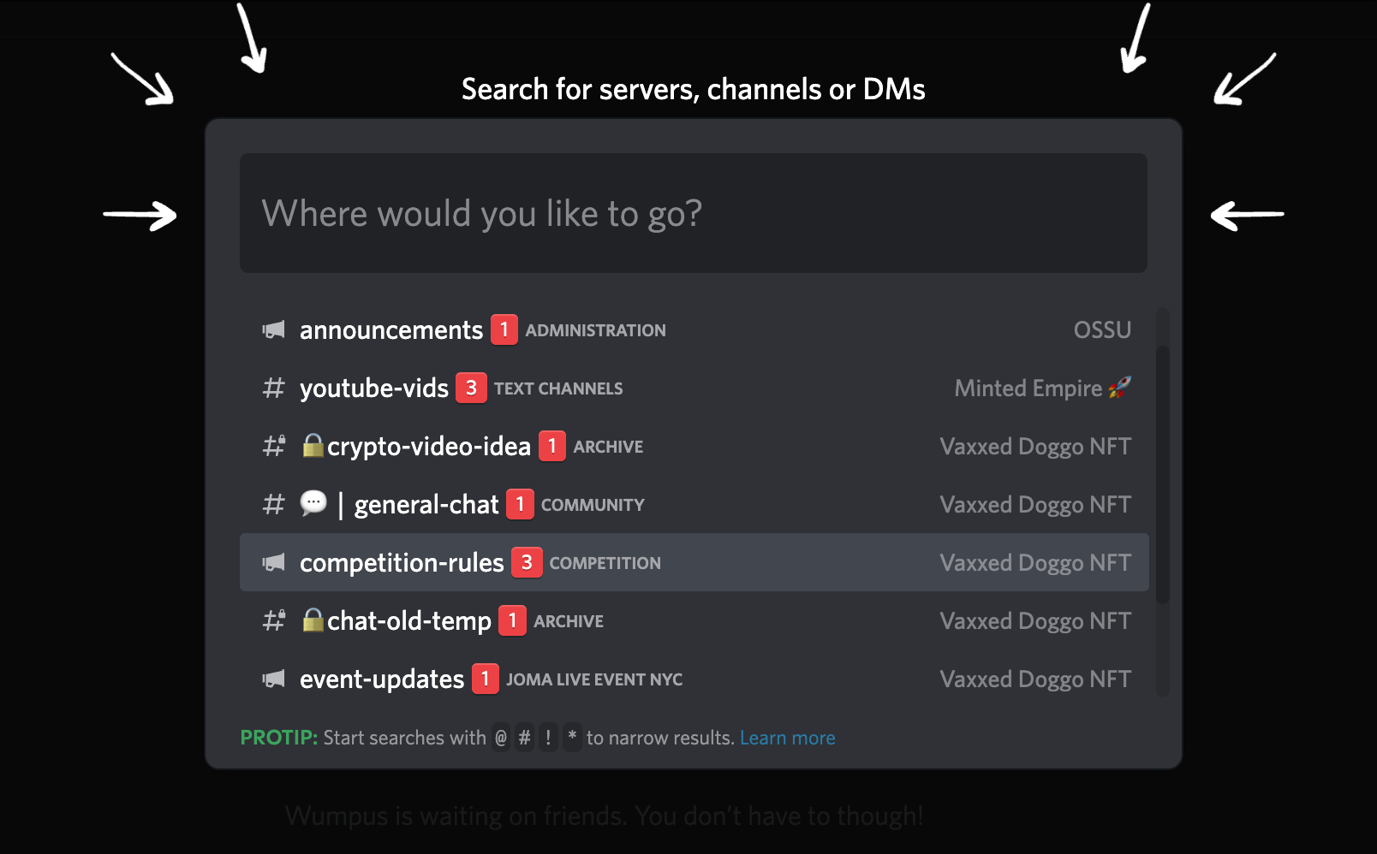Click the megaphone icon beside competition-rules
Image resolution: width=1377 pixels, height=854 pixels.
click(273, 562)
